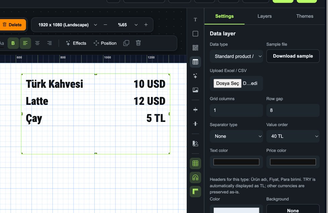
Task: Click the Grid columns input field
Action: 236,111
